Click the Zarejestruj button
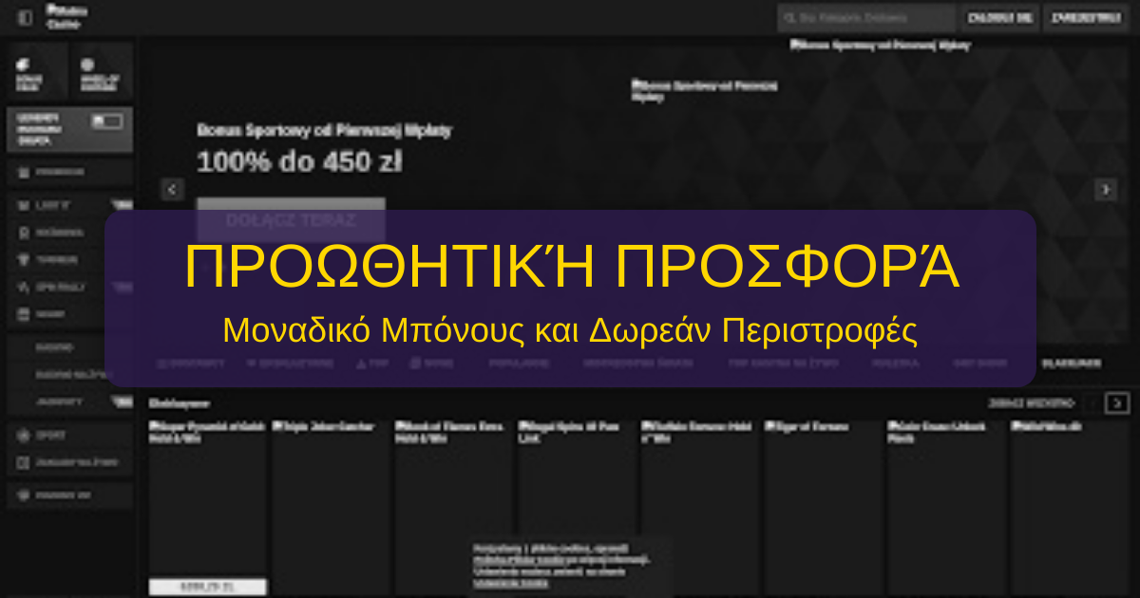The image size is (1140, 598). pyautogui.click(x=1088, y=17)
